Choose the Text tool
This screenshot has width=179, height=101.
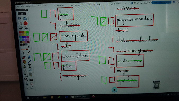(30, 66)
